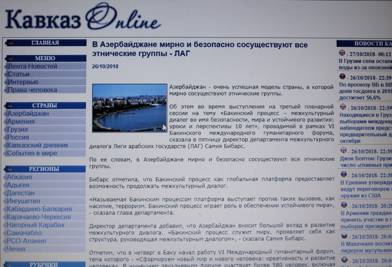Click the flag icon beside 27/10/2018 00:12 news

tap(342, 53)
